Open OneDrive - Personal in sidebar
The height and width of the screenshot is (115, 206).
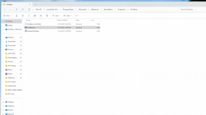click(13, 29)
